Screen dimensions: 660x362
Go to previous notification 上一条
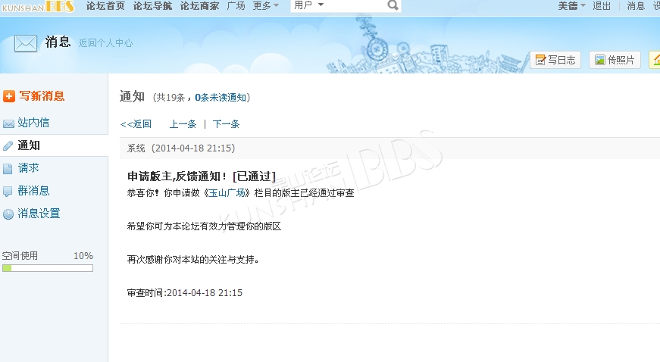tap(183, 124)
